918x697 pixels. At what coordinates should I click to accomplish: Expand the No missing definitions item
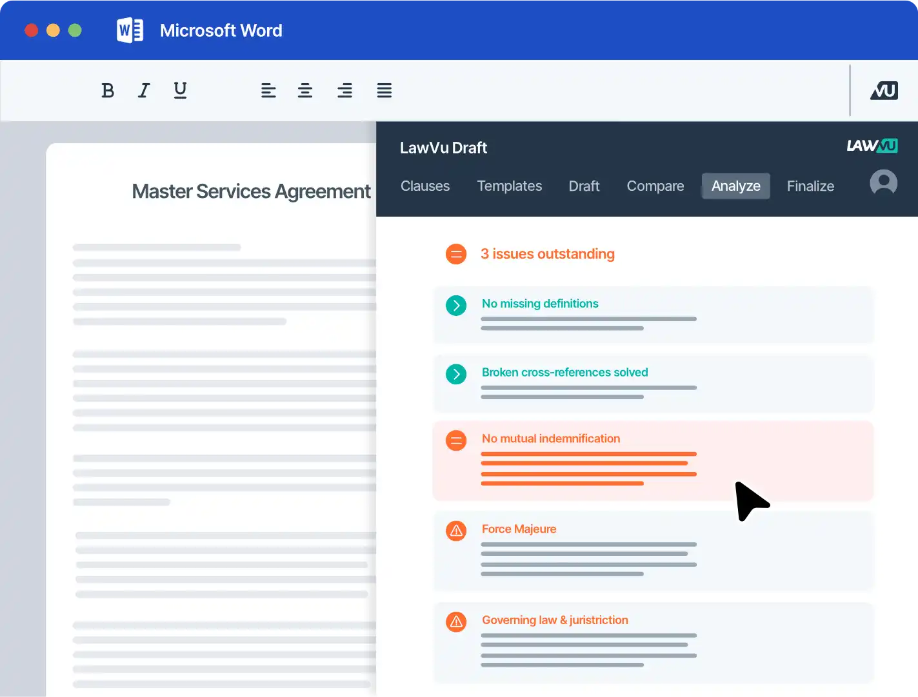[456, 305]
